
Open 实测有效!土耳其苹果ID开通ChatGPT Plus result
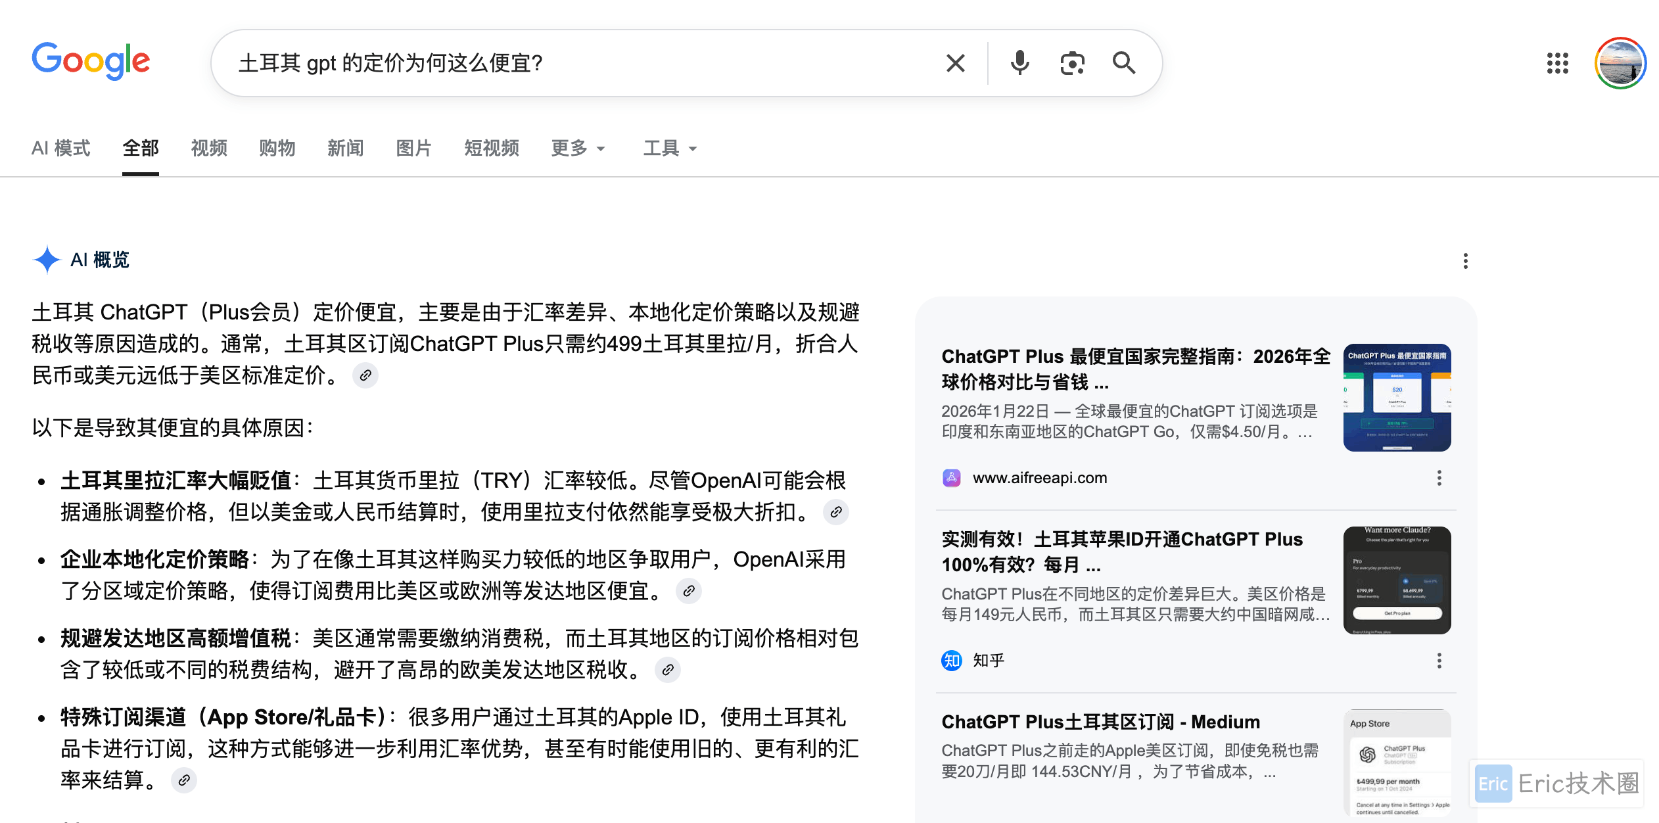click(x=1122, y=552)
